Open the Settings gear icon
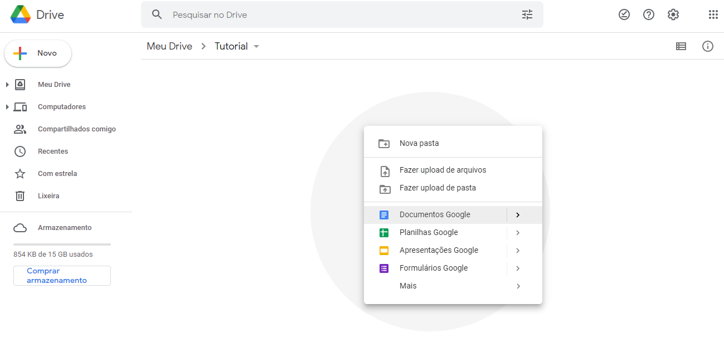 pos(673,14)
